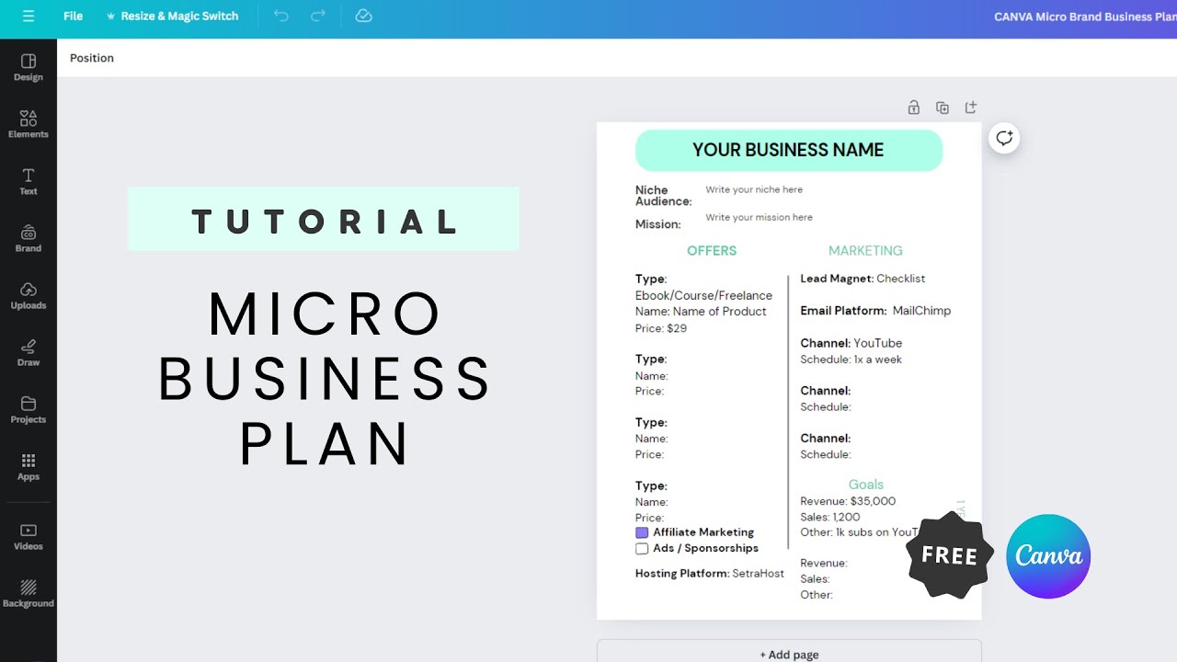Open the File menu
Image resolution: width=1177 pixels, height=662 pixels.
tap(73, 17)
